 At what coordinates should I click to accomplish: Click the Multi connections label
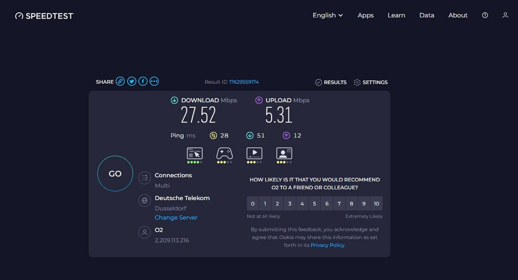point(162,186)
